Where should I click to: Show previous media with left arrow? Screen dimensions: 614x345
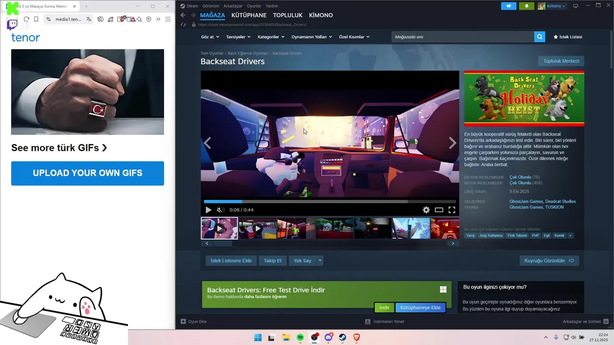point(208,143)
